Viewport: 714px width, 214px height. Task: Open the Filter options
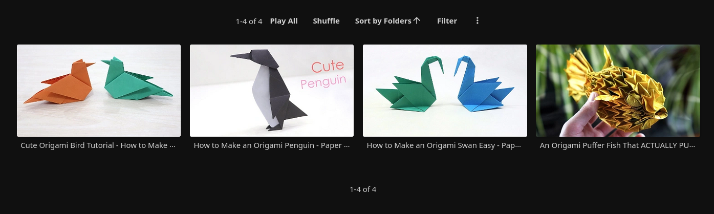pyautogui.click(x=447, y=21)
